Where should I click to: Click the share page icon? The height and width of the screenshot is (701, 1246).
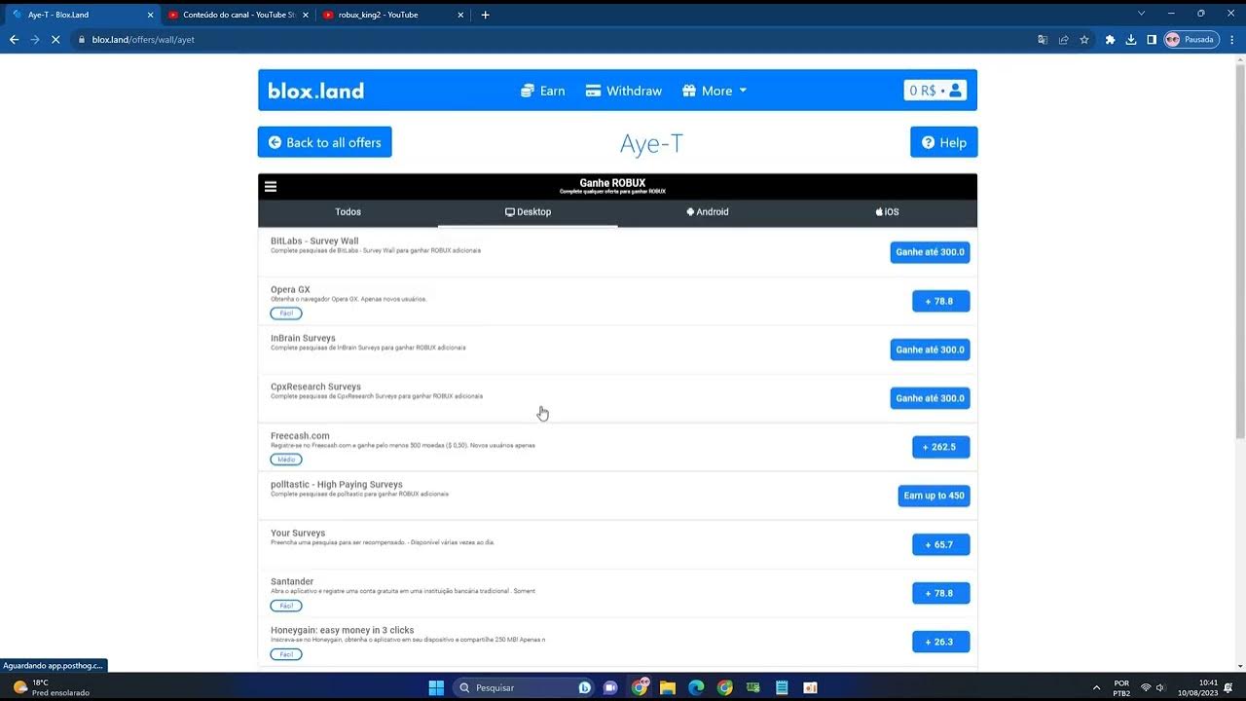(1063, 40)
